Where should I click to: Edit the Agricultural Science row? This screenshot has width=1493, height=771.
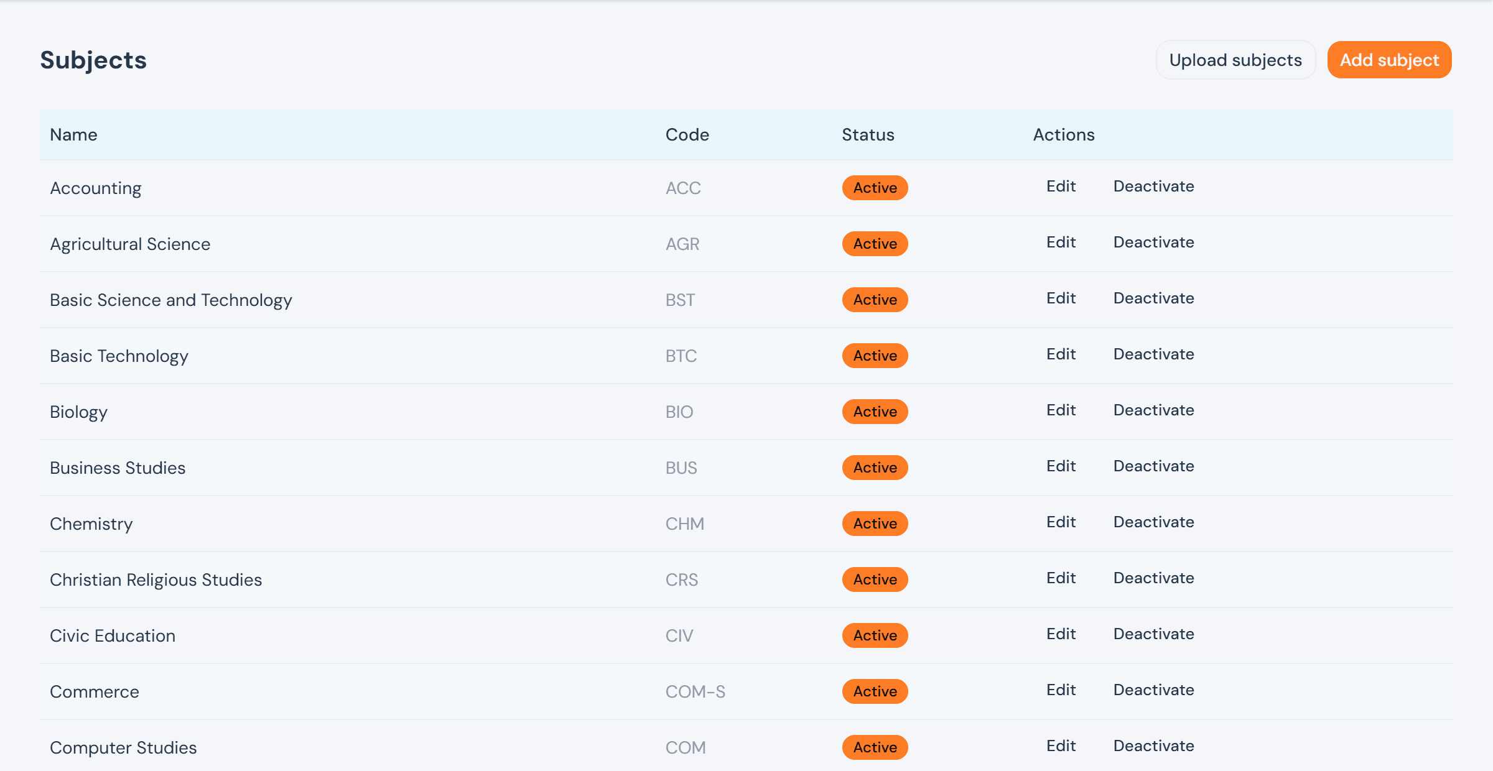point(1061,242)
